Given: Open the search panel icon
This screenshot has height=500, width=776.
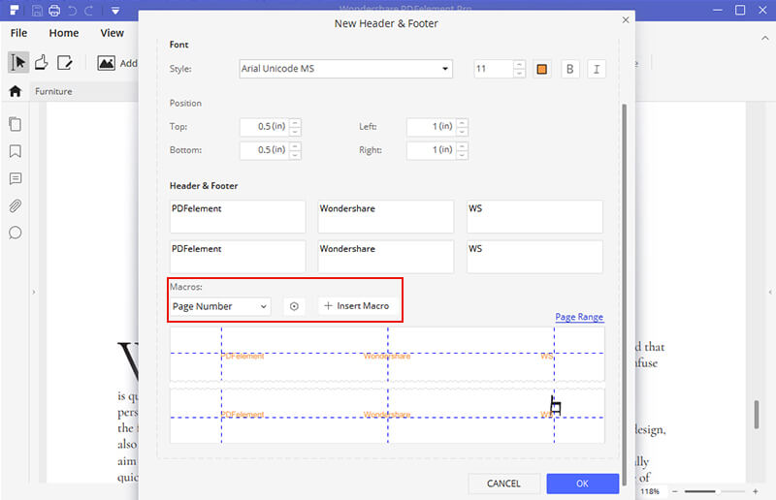Looking at the screenshot, I should pyautogui.click(x=16, y=233).
